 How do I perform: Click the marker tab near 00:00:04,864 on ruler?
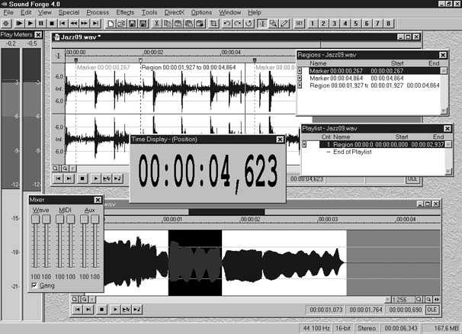click(255, 59)
